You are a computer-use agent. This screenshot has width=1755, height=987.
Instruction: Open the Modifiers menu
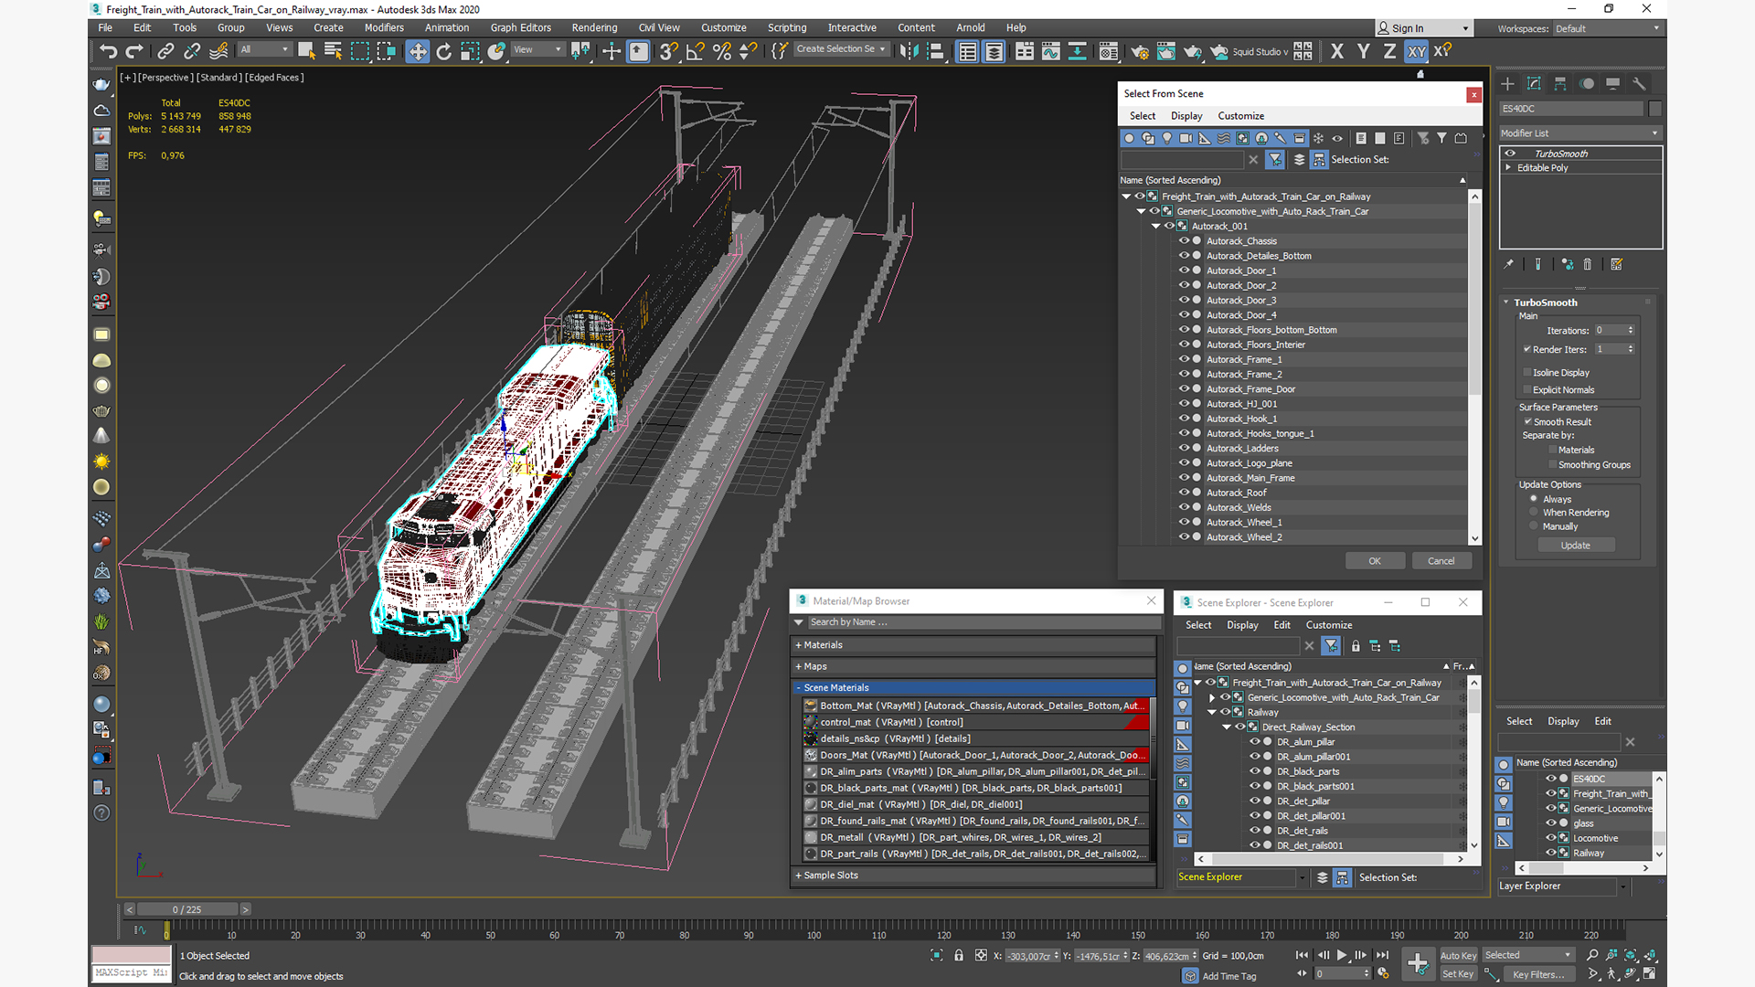(x=384, y=27)
